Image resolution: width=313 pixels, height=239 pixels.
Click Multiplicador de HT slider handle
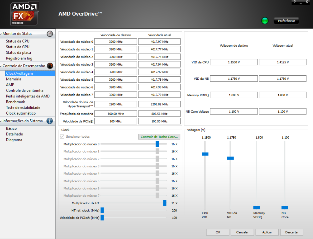pyautogui.click(x=165, y=203)
